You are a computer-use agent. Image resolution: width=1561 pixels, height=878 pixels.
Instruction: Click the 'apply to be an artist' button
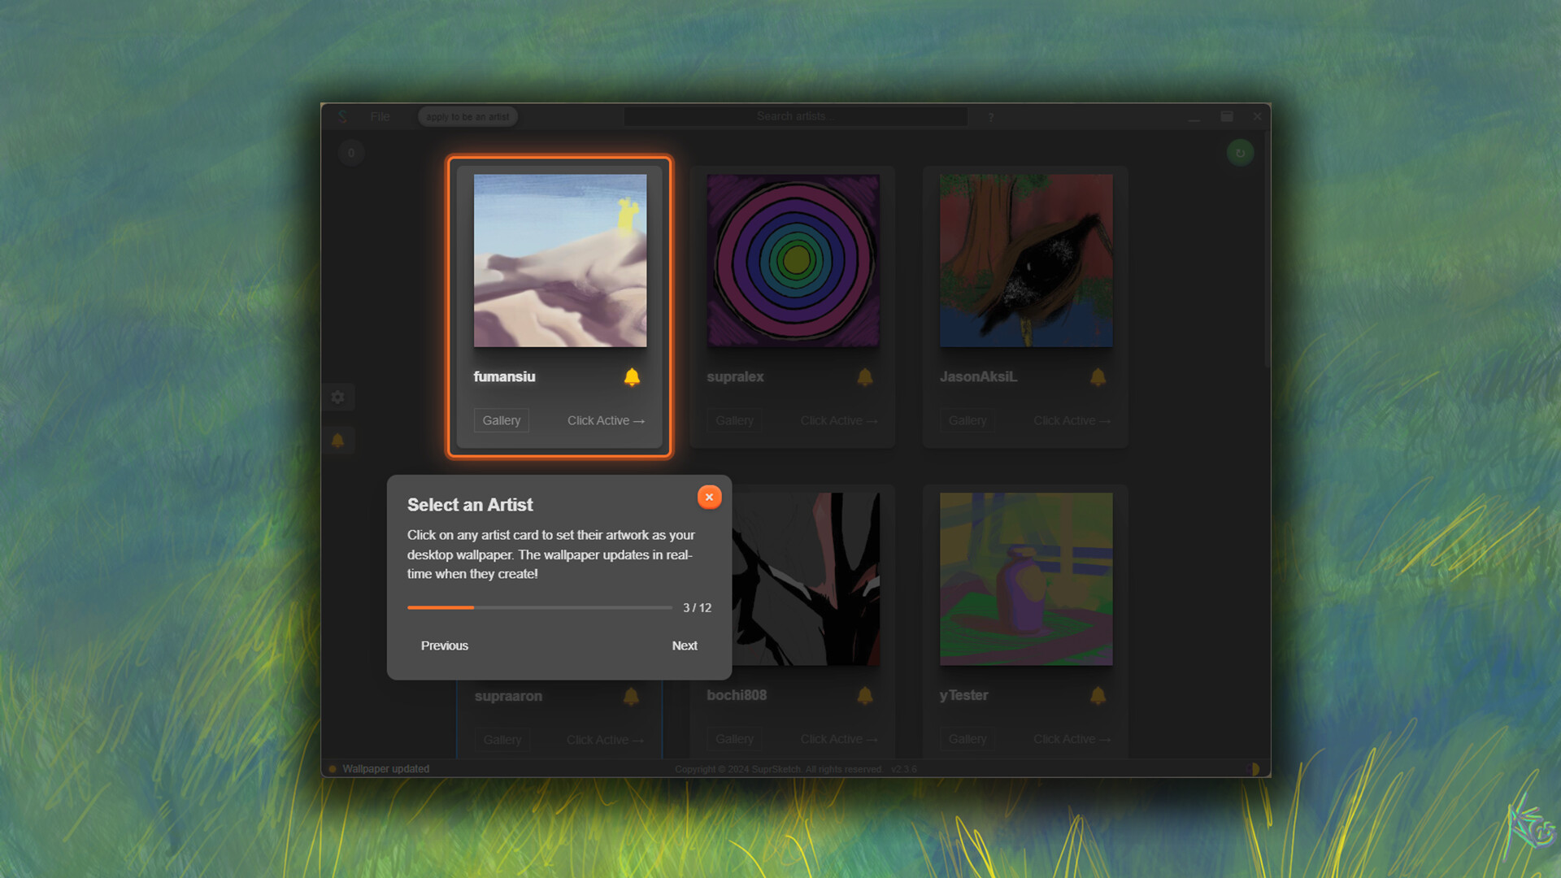[x=467, y=116]
